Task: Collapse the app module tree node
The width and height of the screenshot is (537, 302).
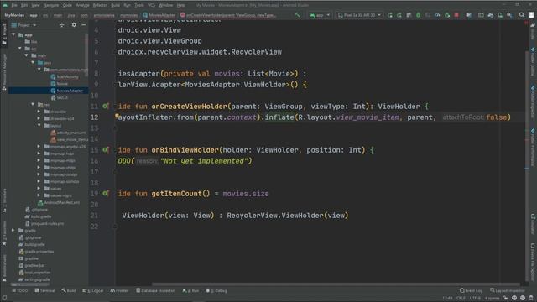Action: tap(13, 34)
